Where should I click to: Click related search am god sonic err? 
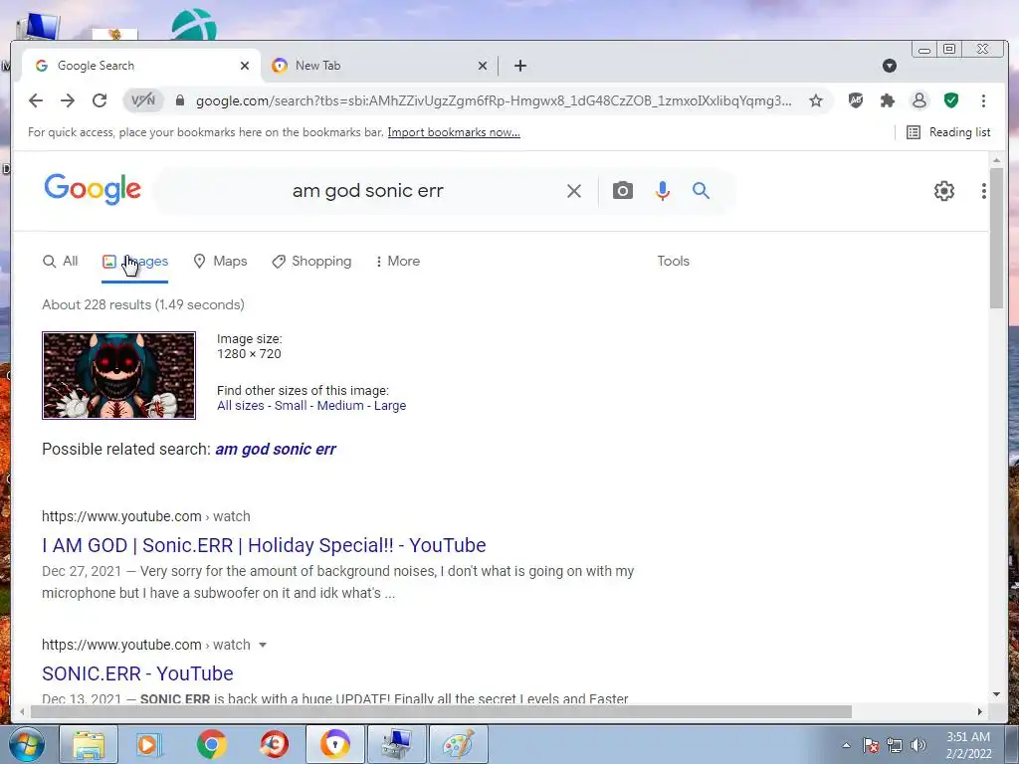(x=276, y=450)
